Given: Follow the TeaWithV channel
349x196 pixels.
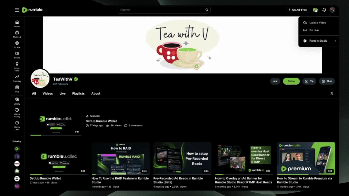Looking at the screenshot, I should [x=291, y=81].
